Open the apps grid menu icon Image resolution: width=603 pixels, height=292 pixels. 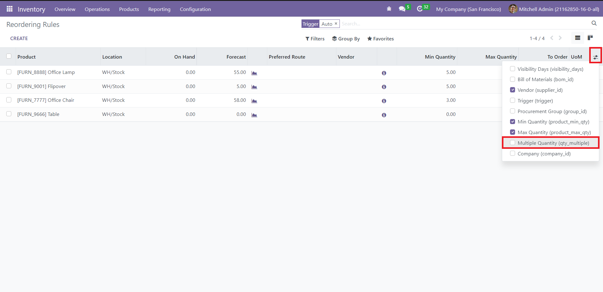[9, 9]
